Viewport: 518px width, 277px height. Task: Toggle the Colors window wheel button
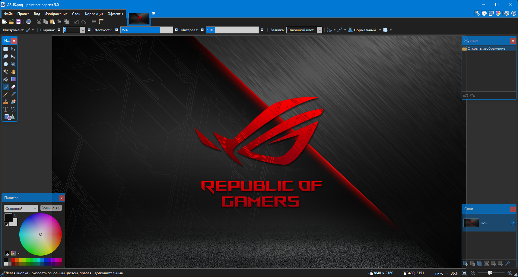tap(498, 13)
